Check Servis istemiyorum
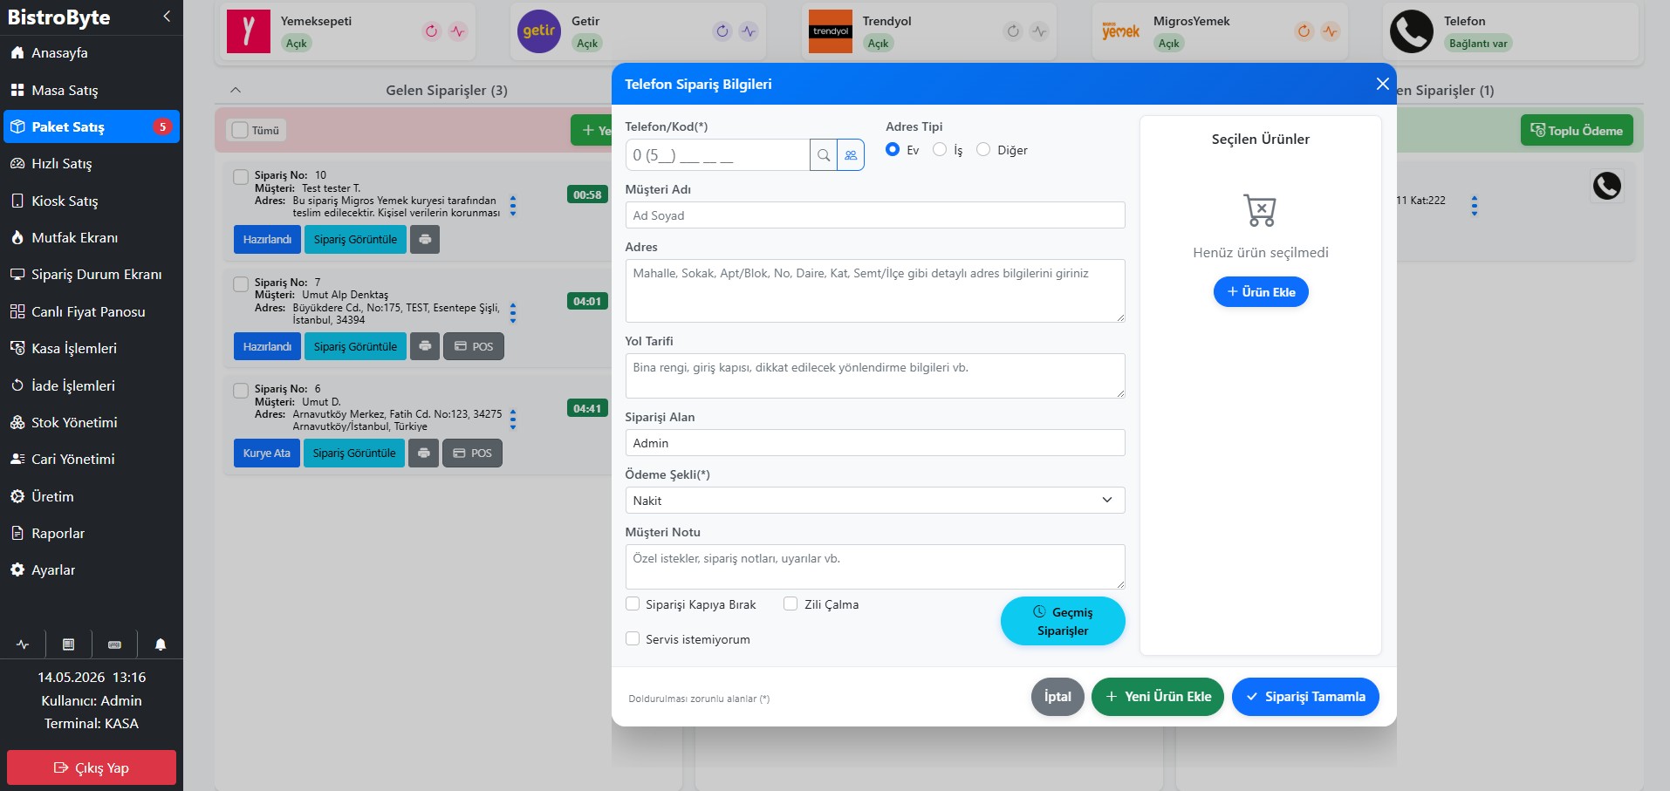 coord(633,638)
